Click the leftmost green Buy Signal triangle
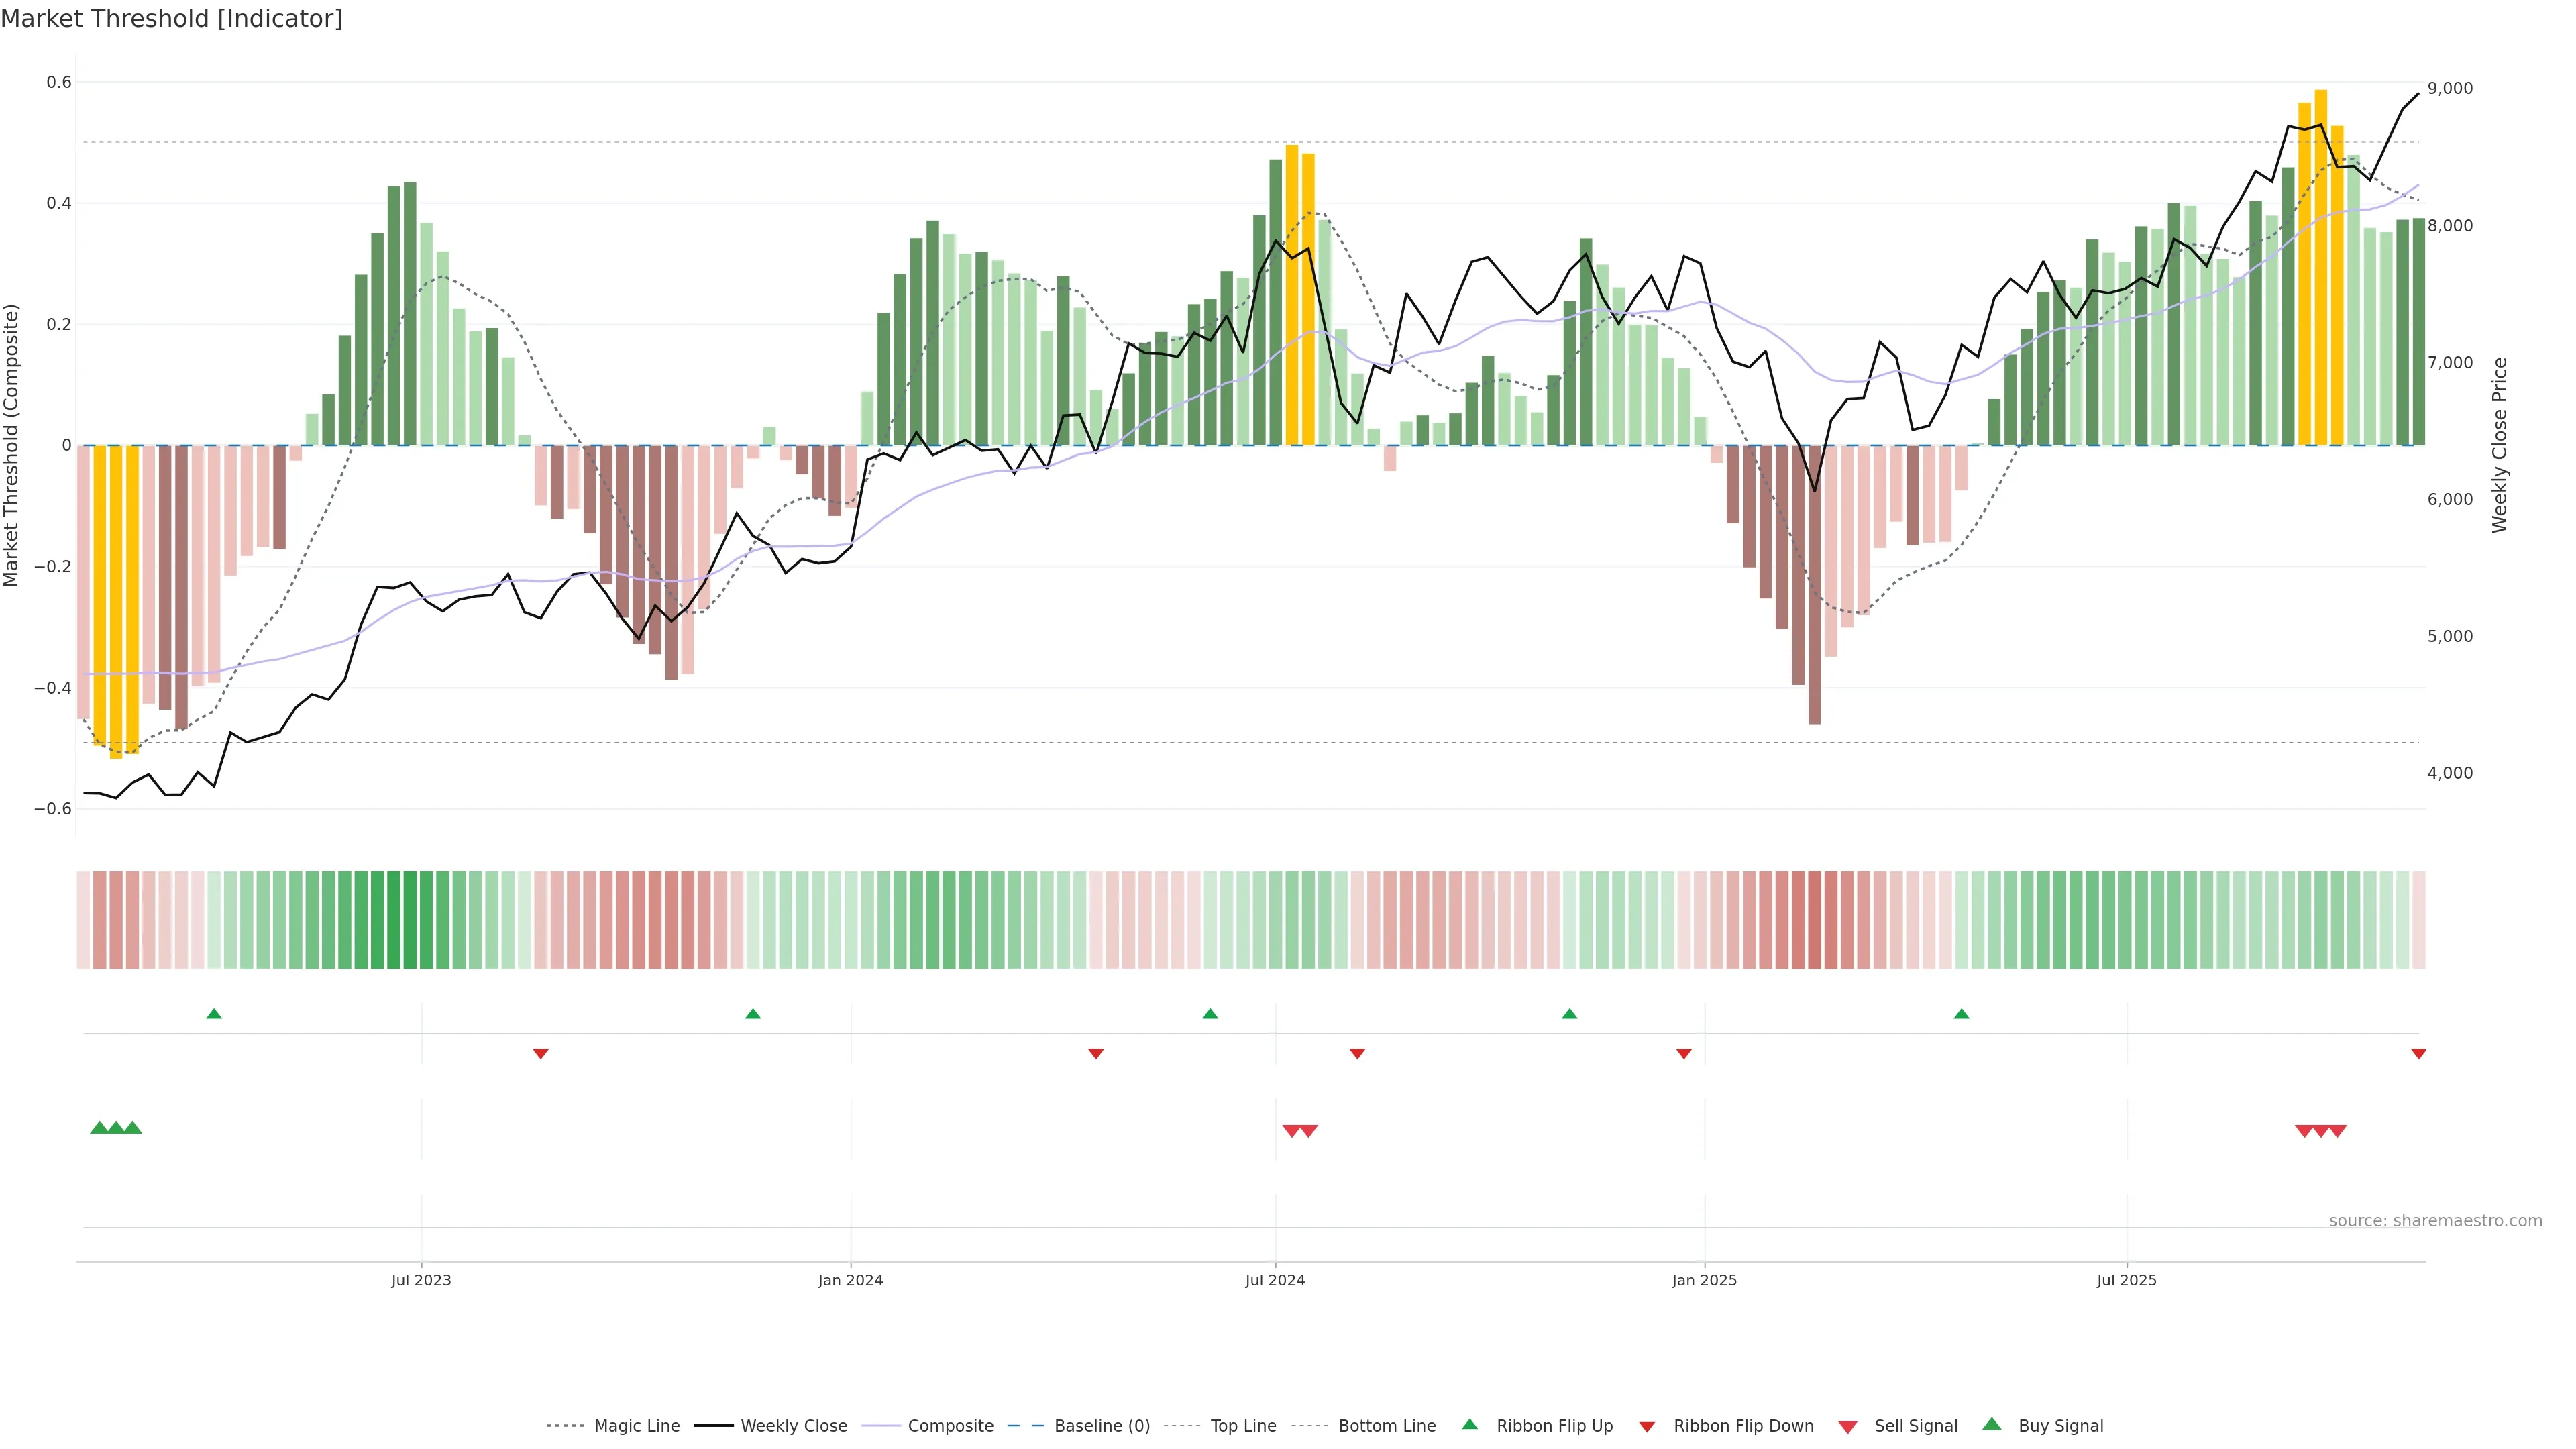2576x1449 pixels. [99, 1128]
